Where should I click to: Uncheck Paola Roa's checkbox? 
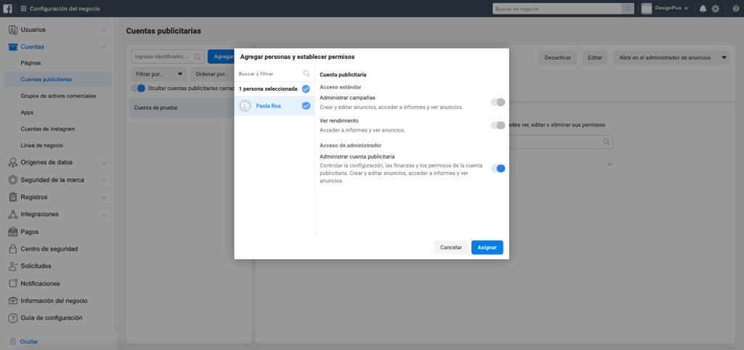[x=306, y=106]
